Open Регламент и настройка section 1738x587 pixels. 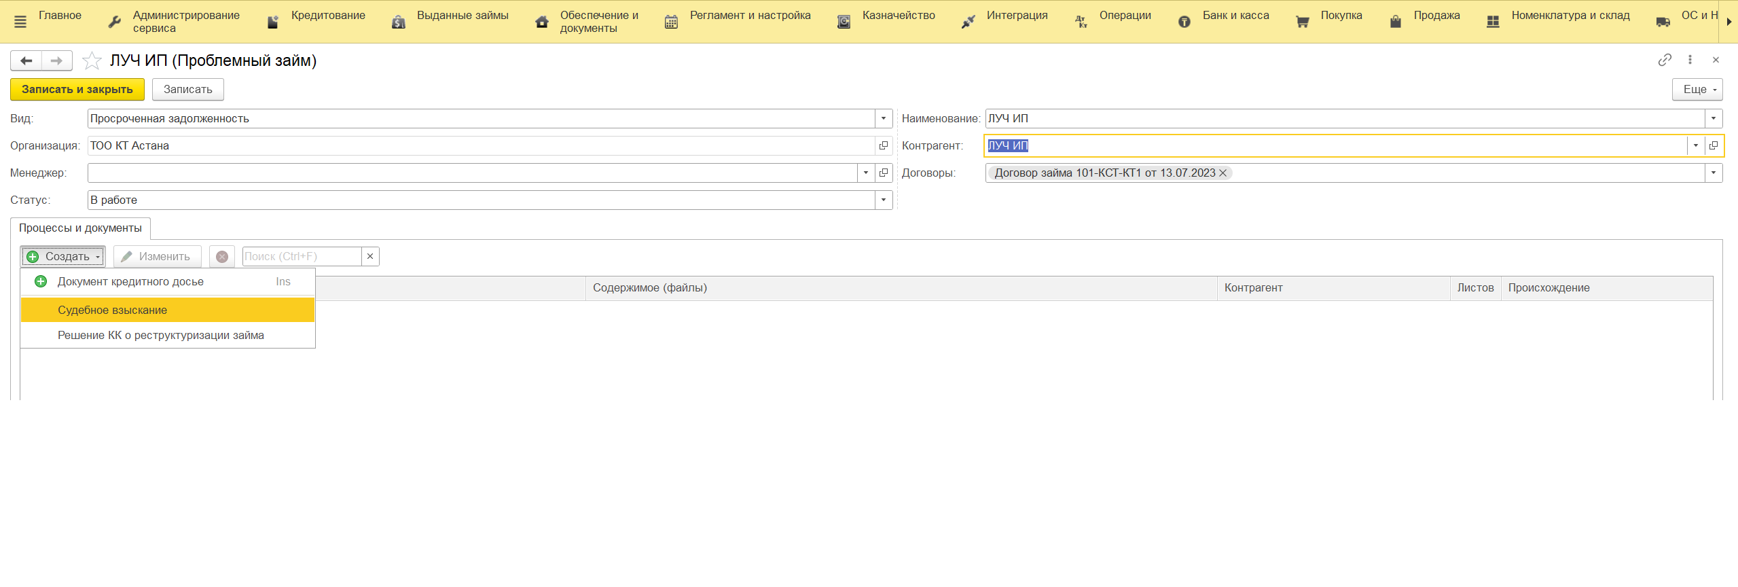[737, 22]
